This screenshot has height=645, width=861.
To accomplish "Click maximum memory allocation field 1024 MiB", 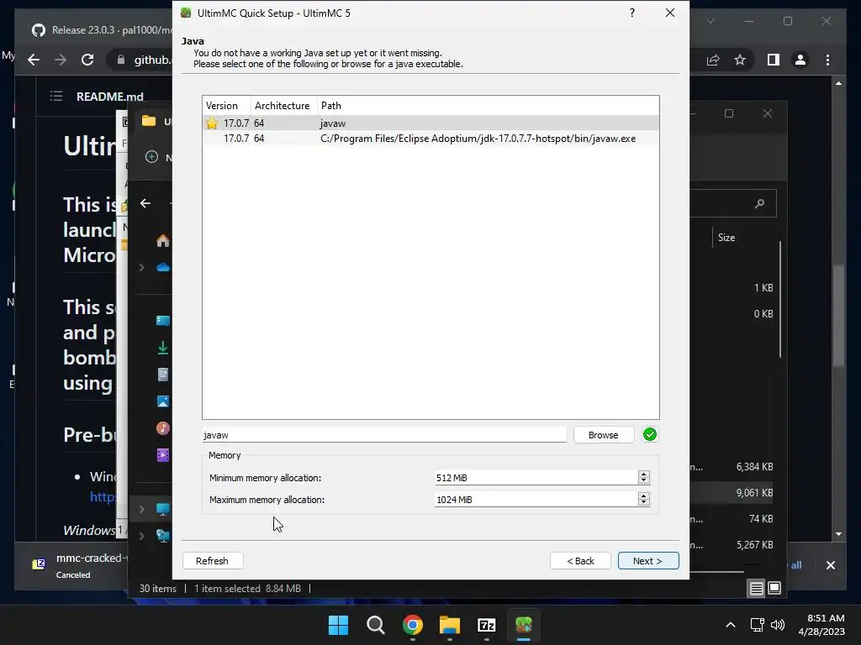I will [536, 500].
